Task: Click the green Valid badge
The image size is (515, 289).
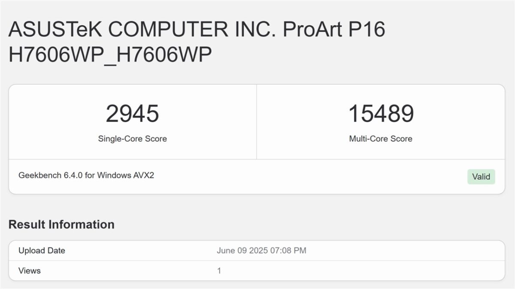Action: 481,177
